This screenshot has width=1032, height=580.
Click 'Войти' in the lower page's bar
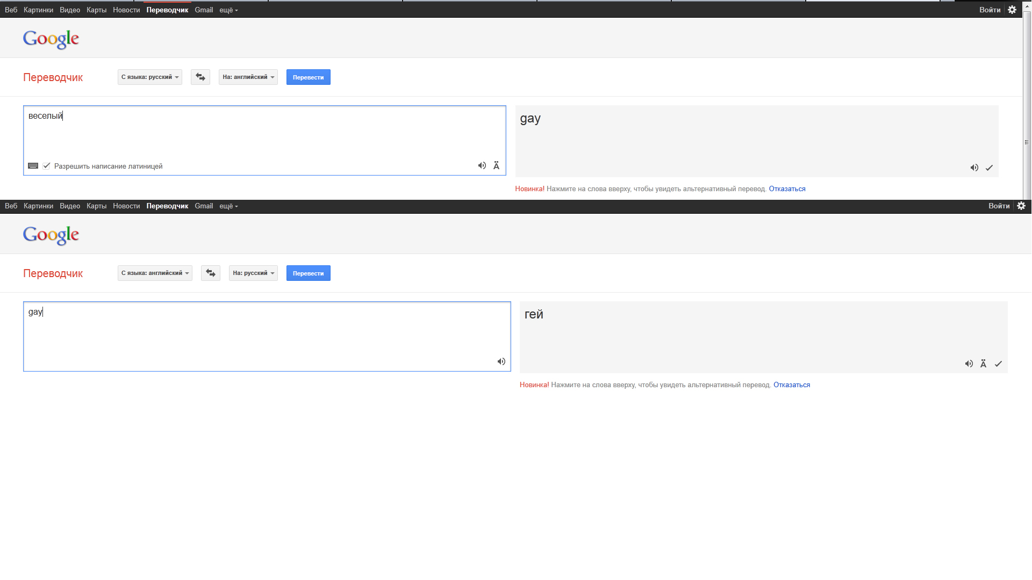point(999,206)
